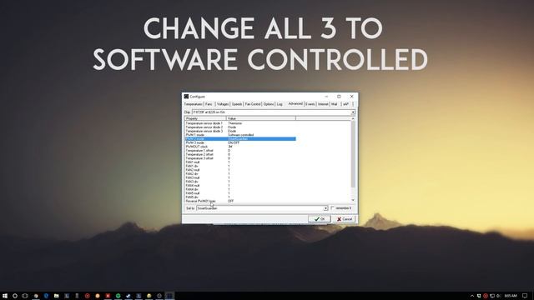Select the 'FAN5 div' row
Image resolution: width=534 pixels, height=300 pixels.
click(240, 197)
